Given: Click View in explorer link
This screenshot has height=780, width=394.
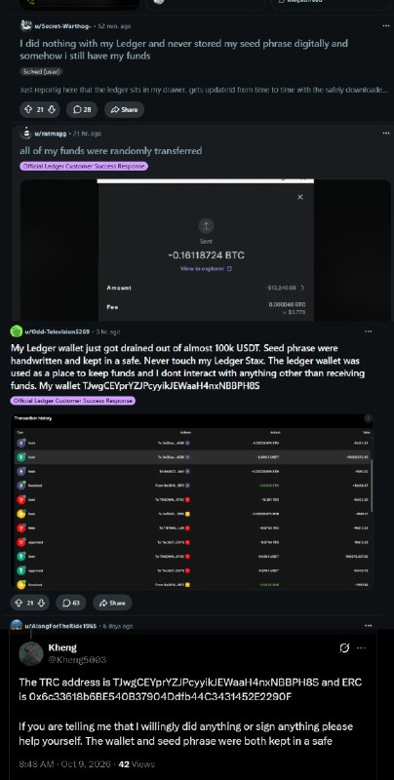Looking at the screenshot, I should 206,269.
